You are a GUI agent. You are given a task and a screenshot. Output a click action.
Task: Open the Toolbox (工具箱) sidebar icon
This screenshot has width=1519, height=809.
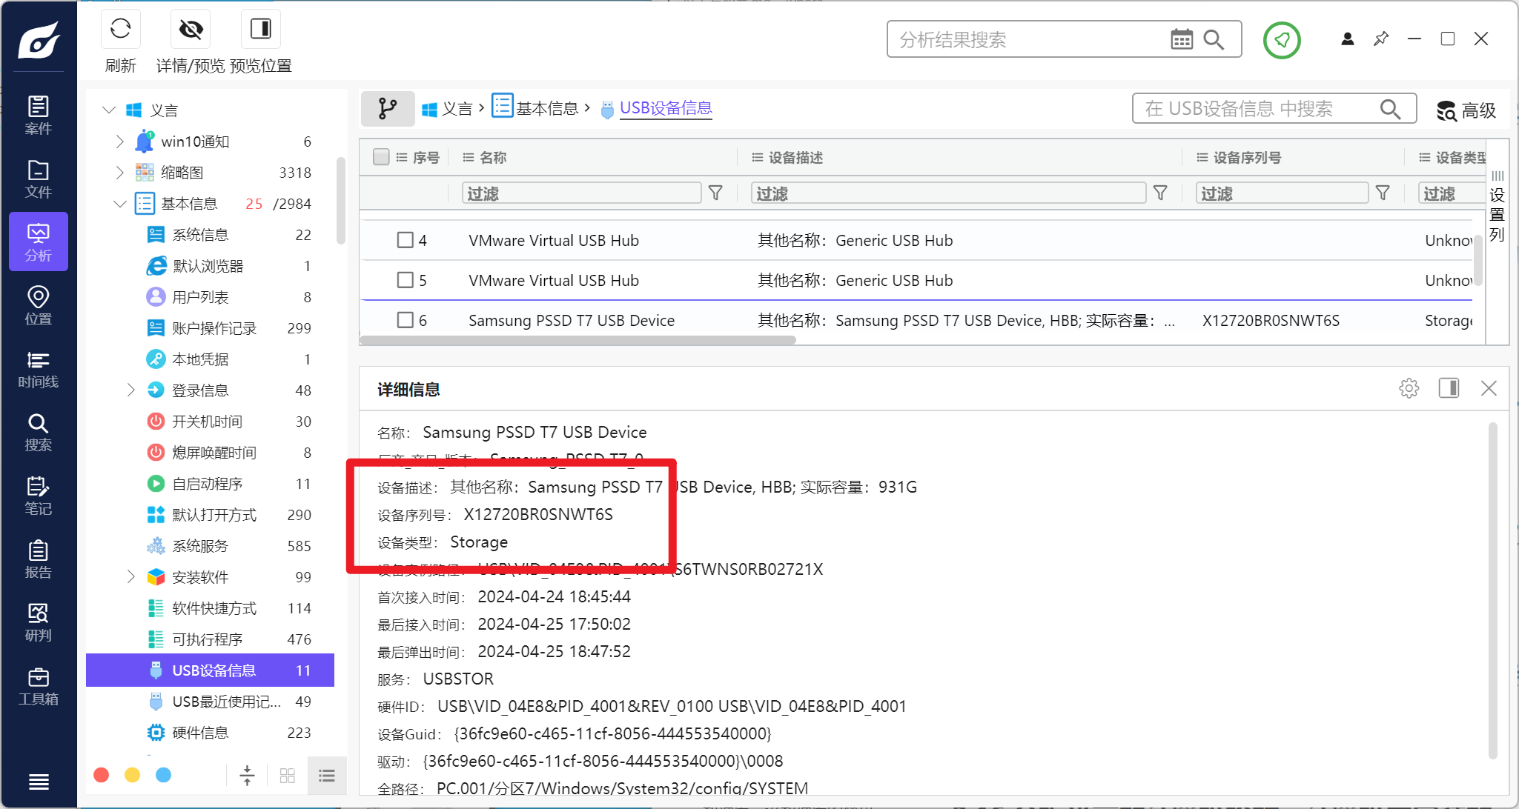point(38,686)
